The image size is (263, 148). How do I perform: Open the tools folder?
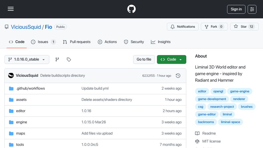tap(20, 145)
